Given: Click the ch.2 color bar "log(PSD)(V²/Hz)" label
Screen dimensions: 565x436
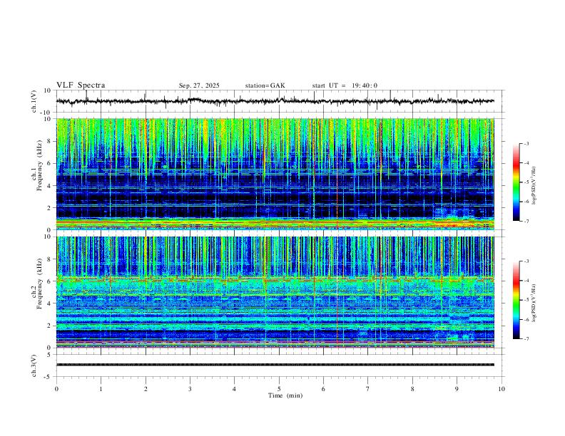Looking at the screenshot, I should coord(534,303).
